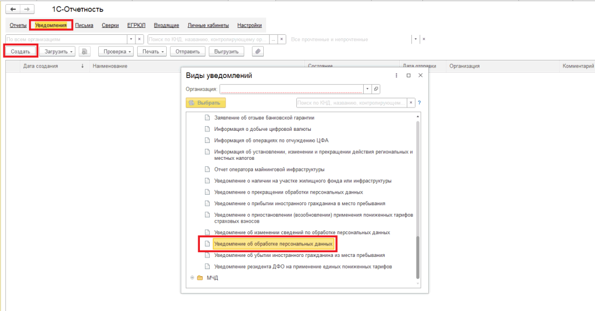The image size is (595, 311).
Task: Click the greyed icon button next to Загрузить
Action: (x=85, y=51)
